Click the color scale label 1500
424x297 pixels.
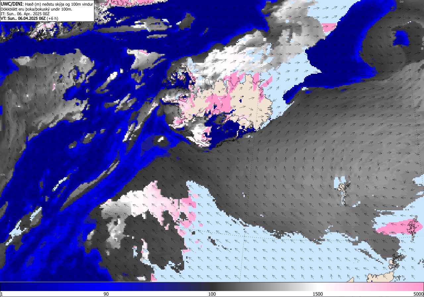click(x=318, y=294)
